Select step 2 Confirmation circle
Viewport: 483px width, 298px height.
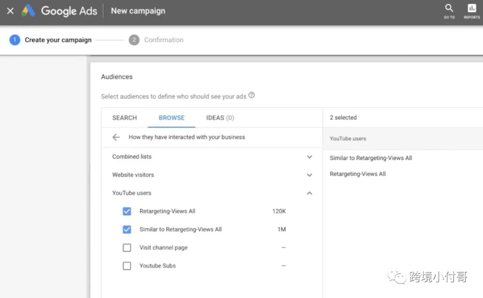(134, 40)
